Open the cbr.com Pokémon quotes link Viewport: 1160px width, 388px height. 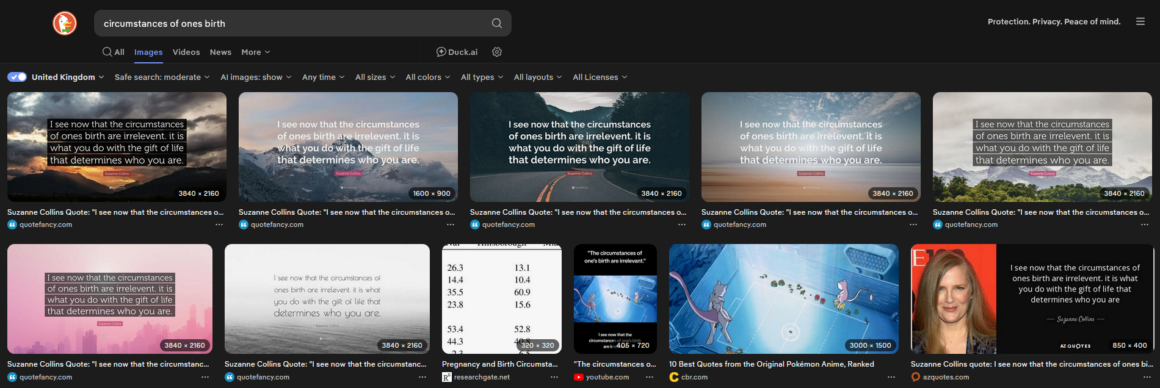point(771,364)
